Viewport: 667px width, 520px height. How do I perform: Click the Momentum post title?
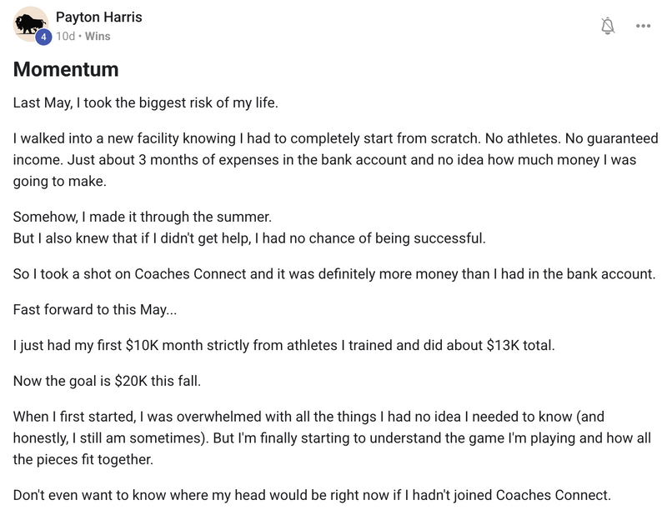click(x=66, y=69)
